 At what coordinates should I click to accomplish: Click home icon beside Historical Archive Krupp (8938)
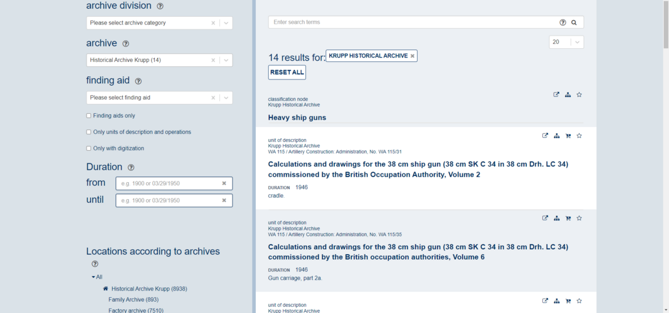click(105, 289)
